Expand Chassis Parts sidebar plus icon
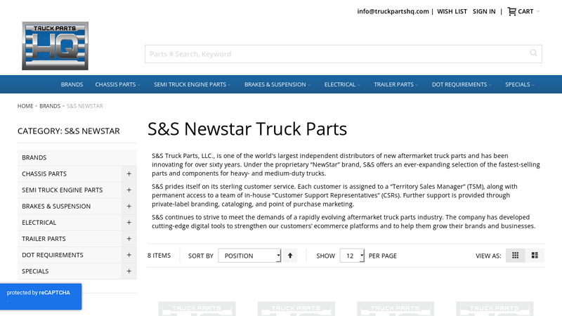562x316 pixels. pyautogui.click(x=129, y=173)
